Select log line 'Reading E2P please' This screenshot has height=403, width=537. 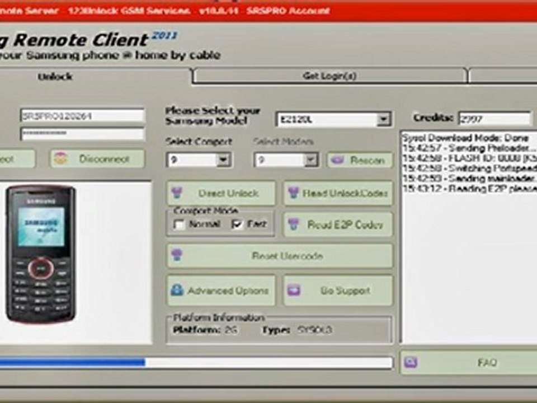point(469,189)
